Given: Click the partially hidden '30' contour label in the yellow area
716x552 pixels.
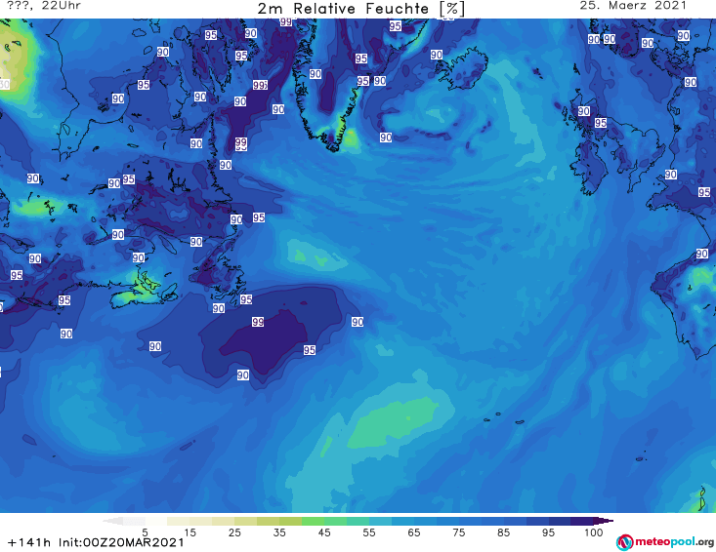Looking at the screenshot, I should pyautogui.click(x=5, y=84).
